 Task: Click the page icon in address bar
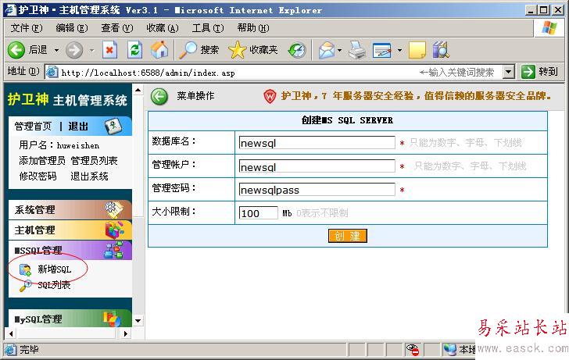[52, 72]
